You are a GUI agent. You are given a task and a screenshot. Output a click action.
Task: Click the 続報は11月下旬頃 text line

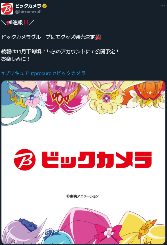[x=60, y=52]
